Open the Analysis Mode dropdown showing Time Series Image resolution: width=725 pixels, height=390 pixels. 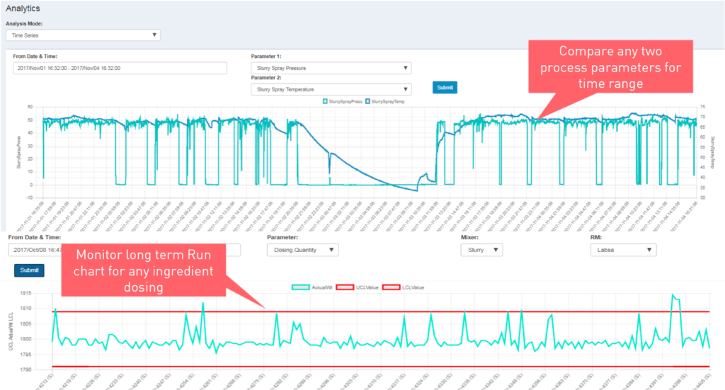[83, 35]
